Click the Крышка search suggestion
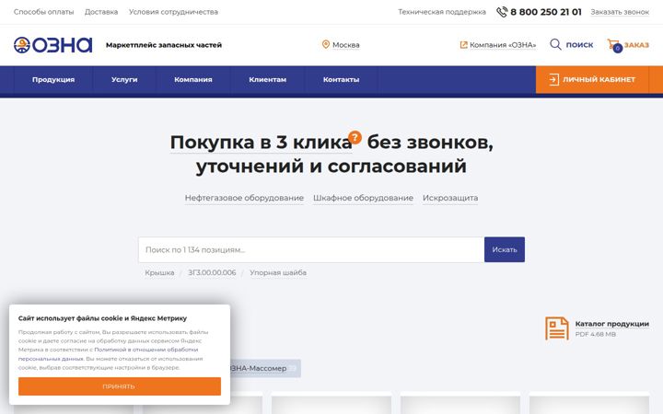The image size is (663, 414). click(159, 273)
